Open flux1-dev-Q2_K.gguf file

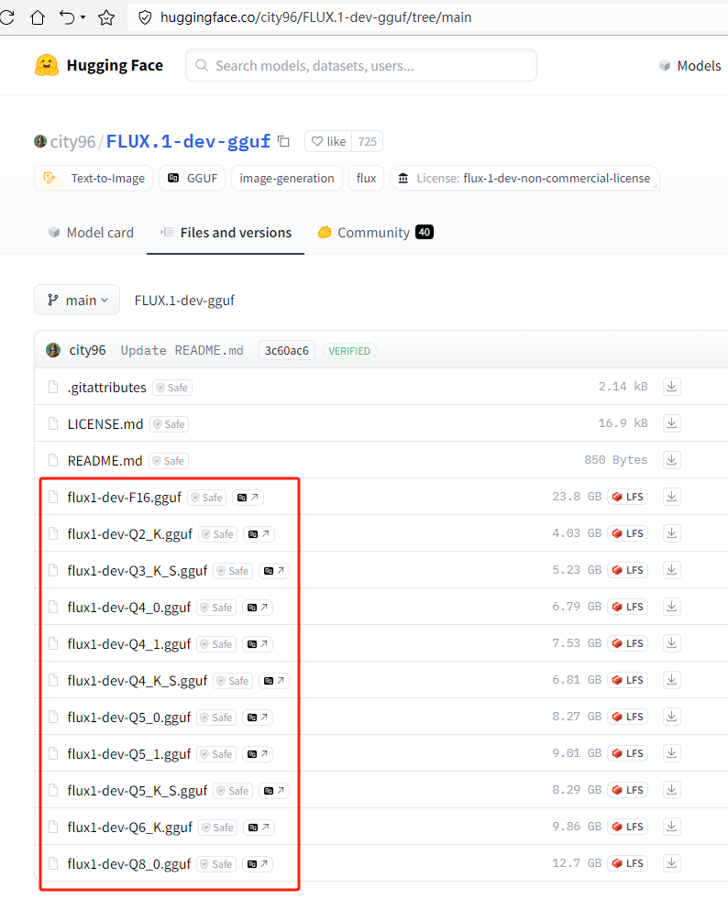click(129, 534)
